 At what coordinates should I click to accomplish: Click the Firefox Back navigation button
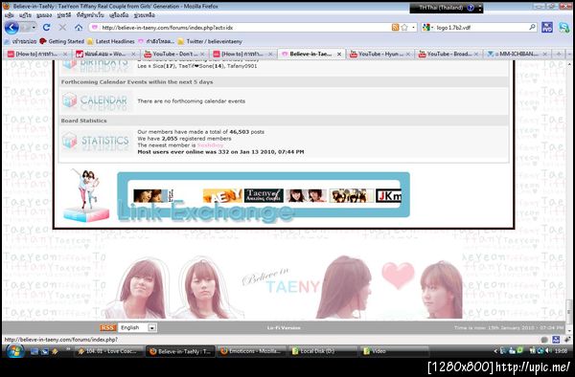click(x=11, y=28)
